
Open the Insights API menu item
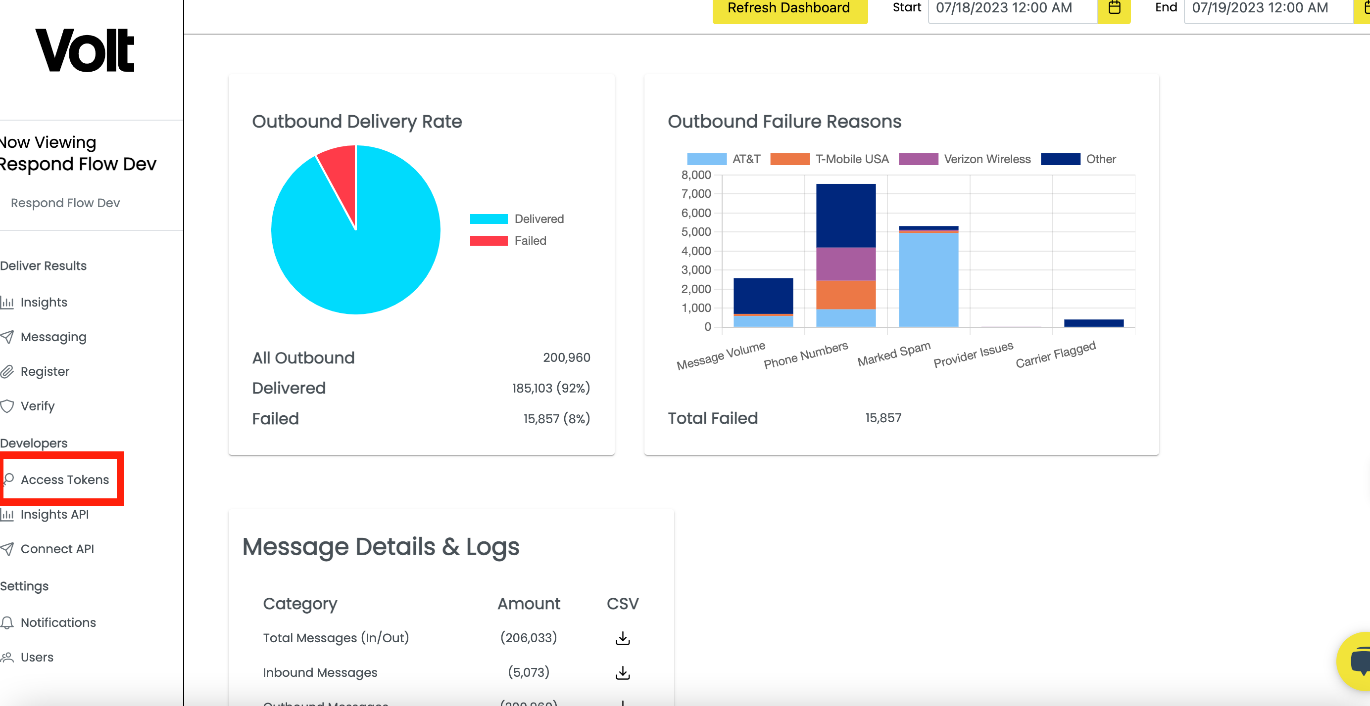click(x=54, y=514)
